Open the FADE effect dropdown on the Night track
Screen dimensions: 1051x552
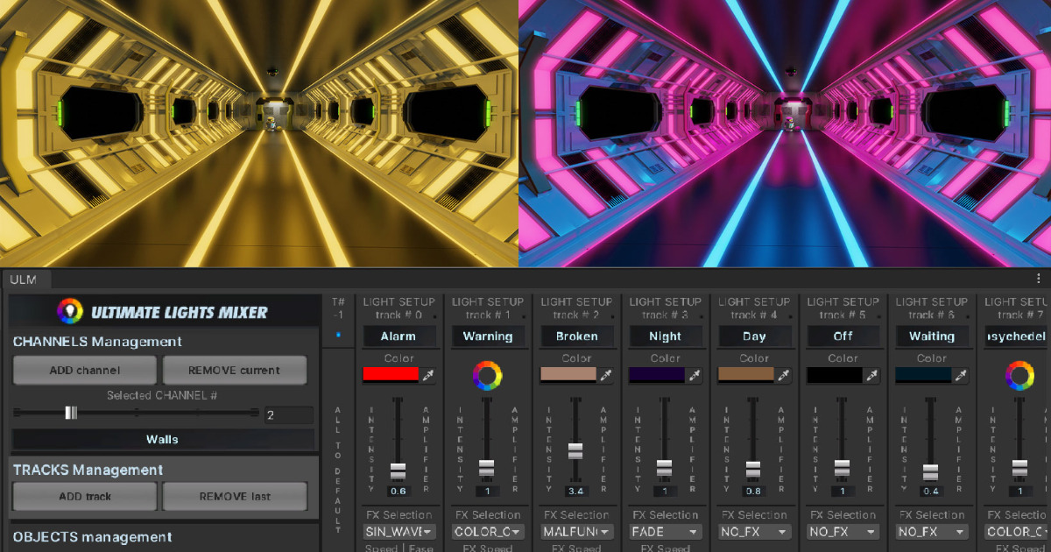[x=665, y=532]
